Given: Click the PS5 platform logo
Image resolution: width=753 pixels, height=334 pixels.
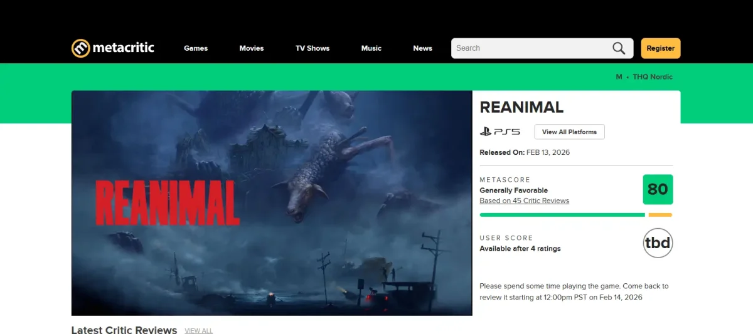Looking at the screenshot, I should coord(500,132).
